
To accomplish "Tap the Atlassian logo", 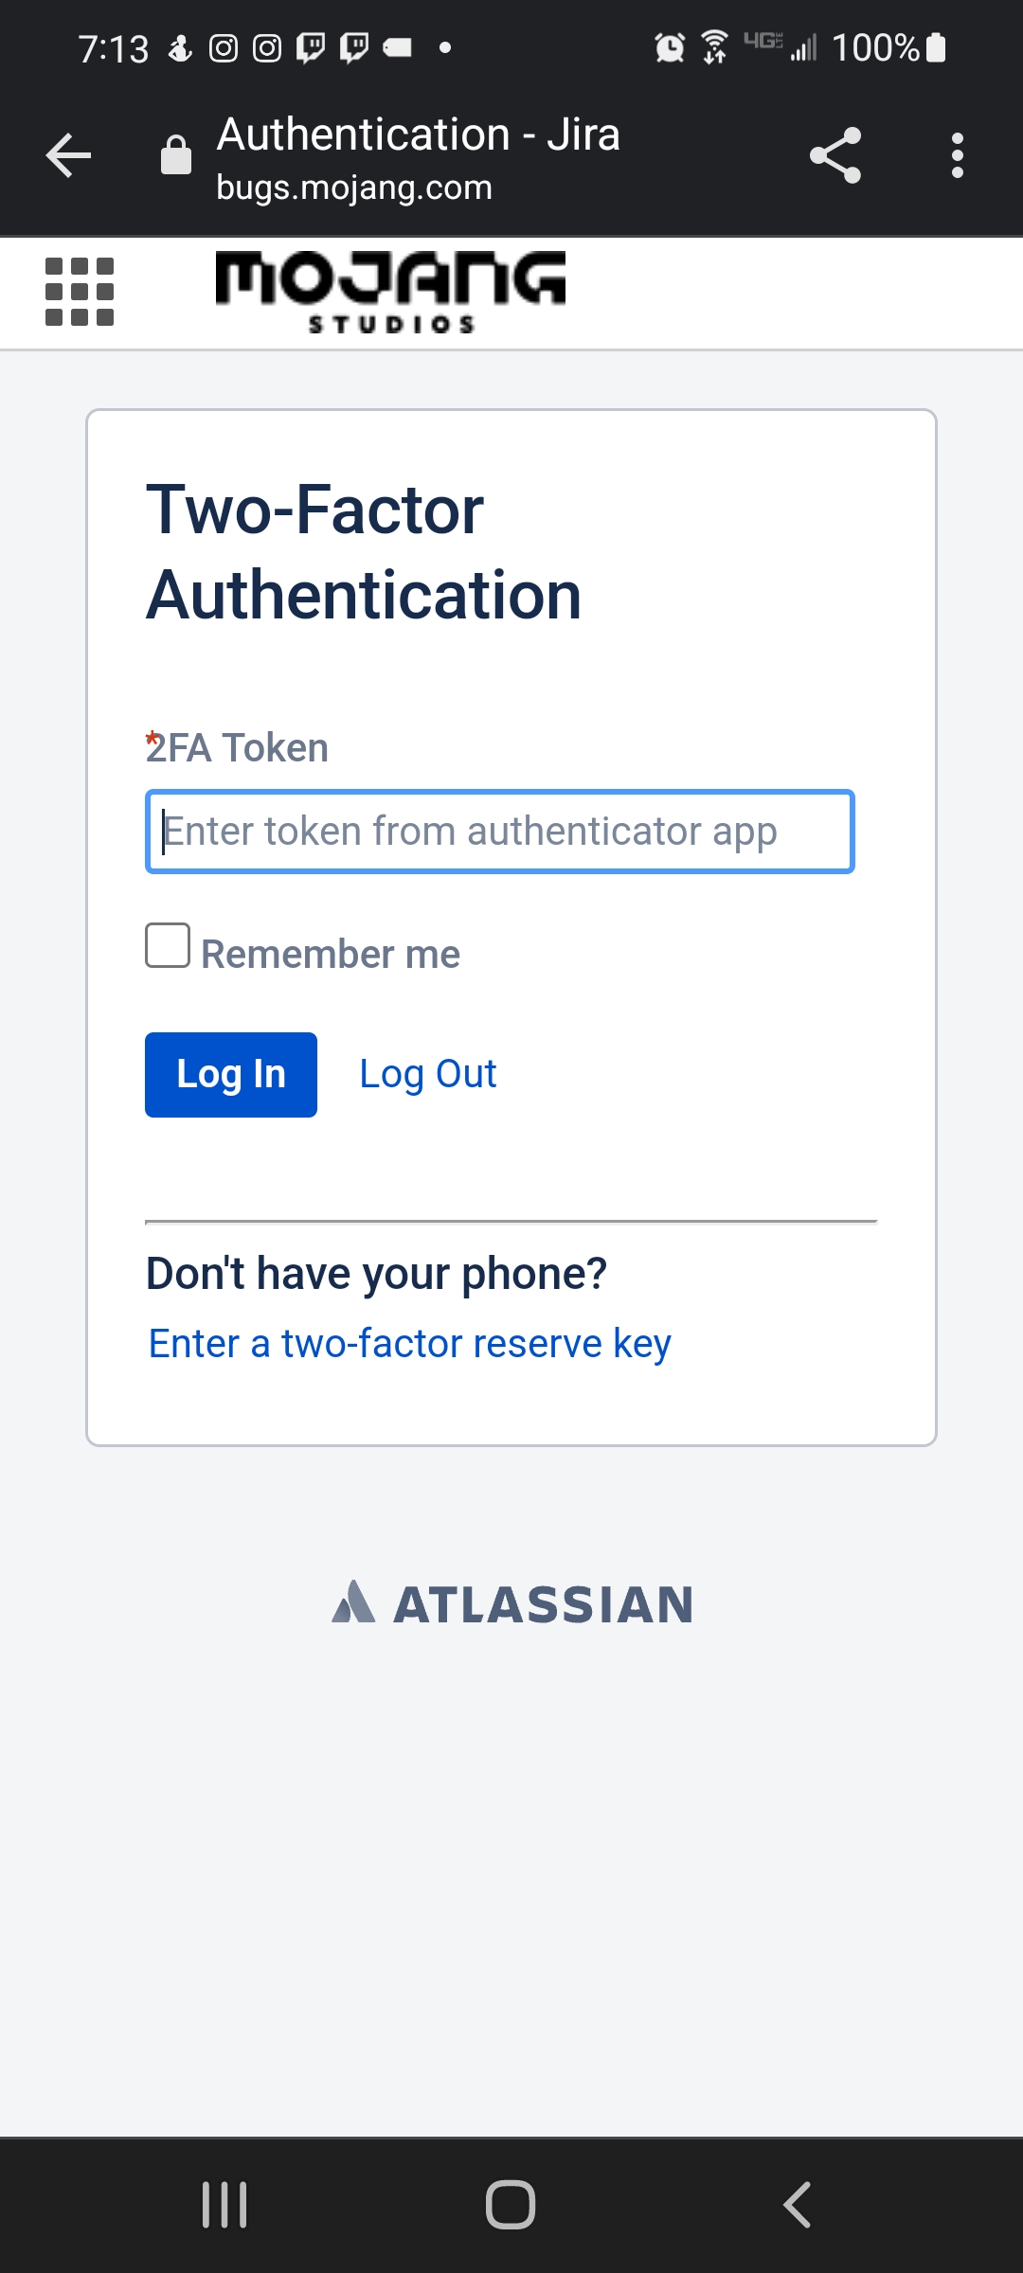I will point(512,1603).
